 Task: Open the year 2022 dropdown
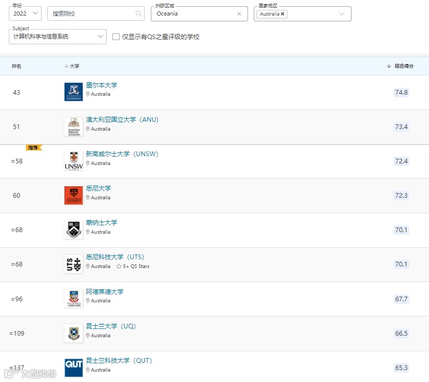[x=25, y=14]
